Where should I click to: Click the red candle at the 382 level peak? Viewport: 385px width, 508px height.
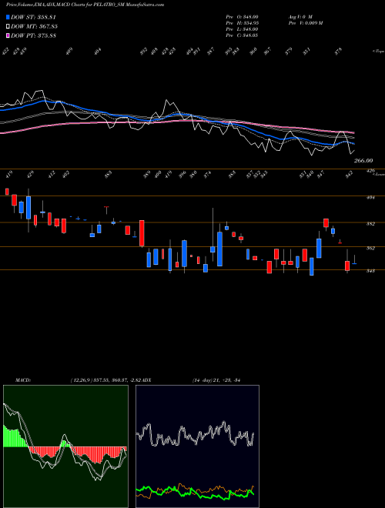point(326,223)
